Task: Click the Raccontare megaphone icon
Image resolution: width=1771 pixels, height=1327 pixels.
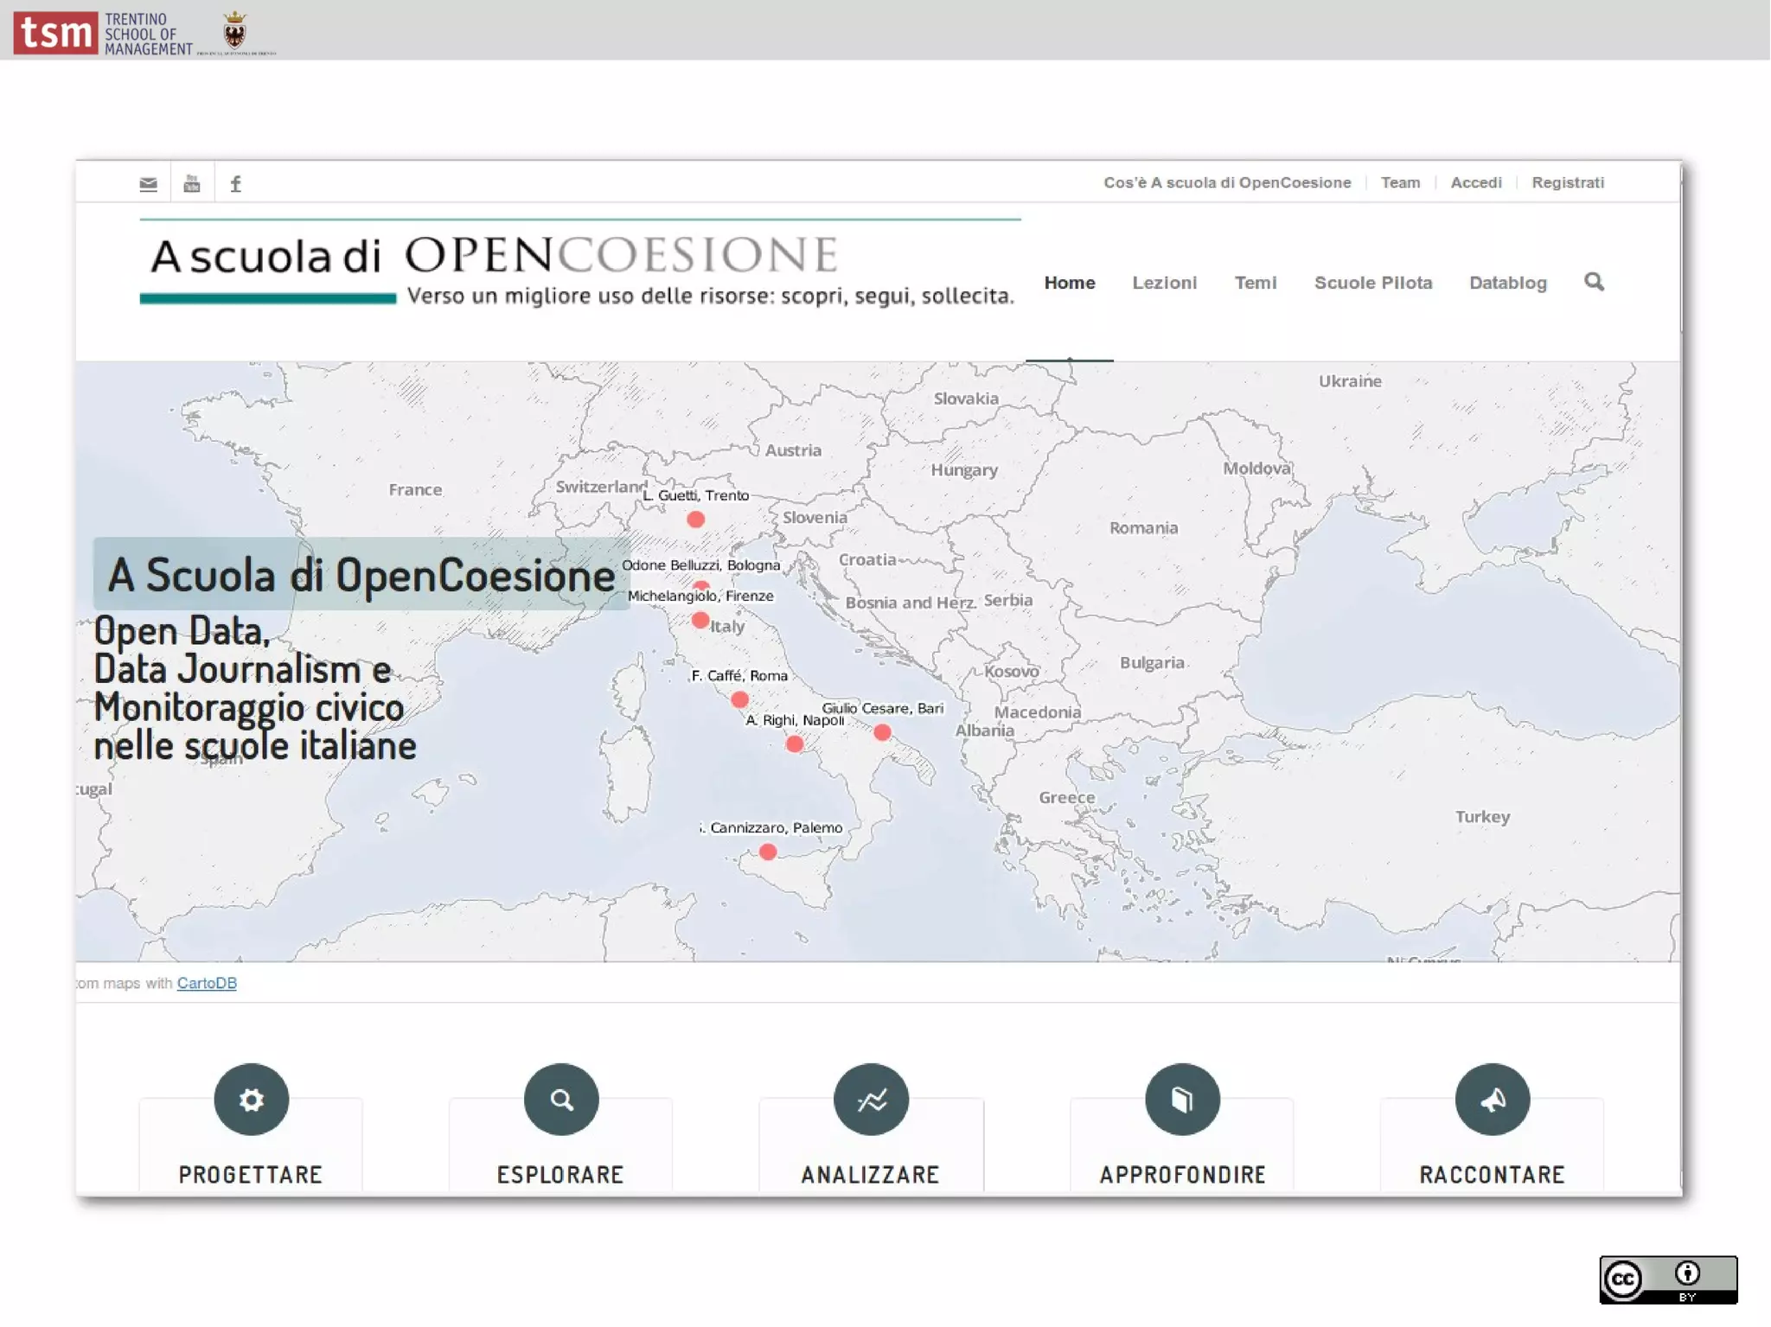Action: pyautogui.click(x=1492, y=1100)
